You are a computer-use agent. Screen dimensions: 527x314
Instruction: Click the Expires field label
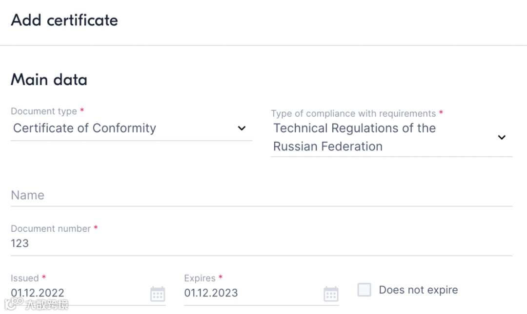200,278
